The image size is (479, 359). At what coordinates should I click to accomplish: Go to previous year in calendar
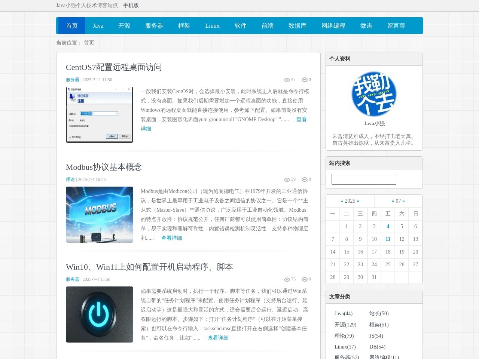(342, 201)
